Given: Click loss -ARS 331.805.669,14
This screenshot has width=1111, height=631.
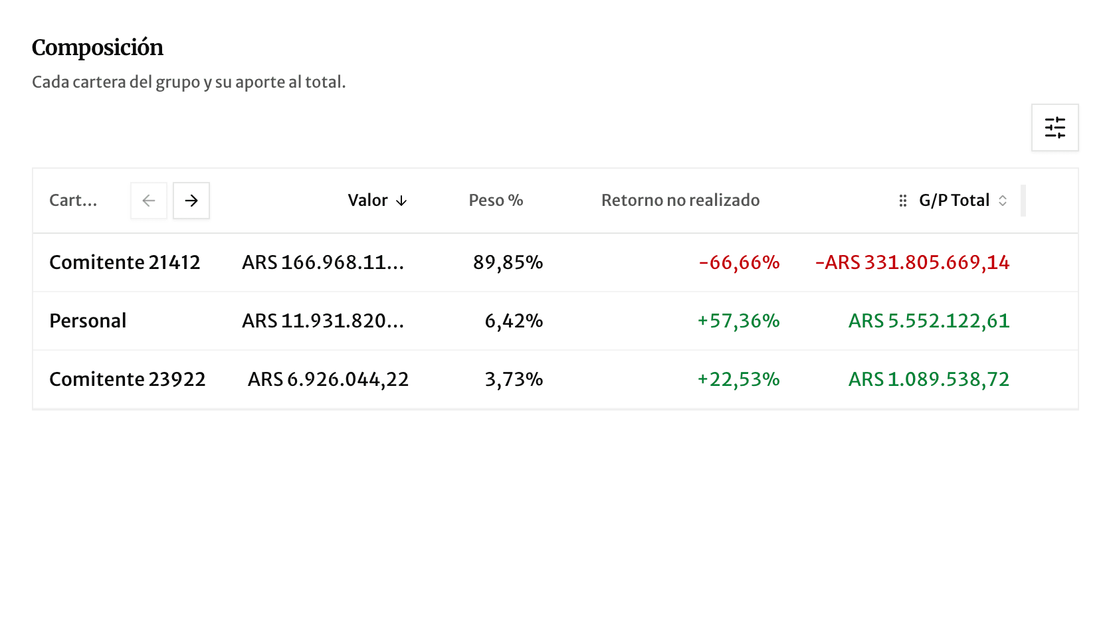Looking at the screenshot, I should 912,262.
